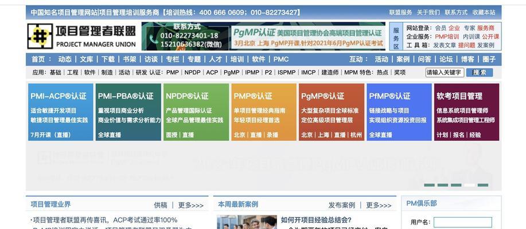Open 文库 navigation item
The height and width of the screenshot is (229, 526).
86,60
